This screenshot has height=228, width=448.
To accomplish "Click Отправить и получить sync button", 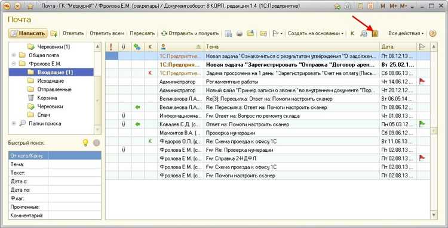I will [x=190, y=33].
